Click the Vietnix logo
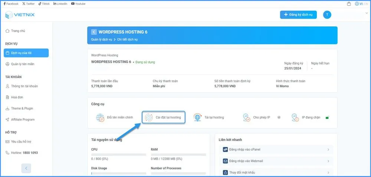This screenshot has height=177, width=371. 20,15
